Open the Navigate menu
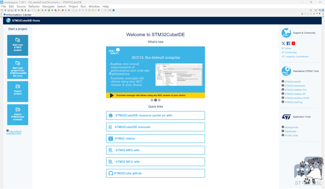 [x=48, y=6]
